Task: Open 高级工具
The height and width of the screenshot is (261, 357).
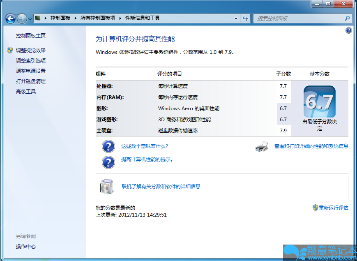Action: click(26, 92)
